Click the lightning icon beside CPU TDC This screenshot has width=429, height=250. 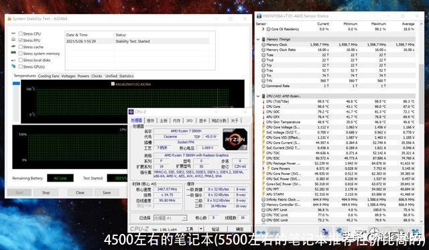pyautogui.click(x=263, y=153)
